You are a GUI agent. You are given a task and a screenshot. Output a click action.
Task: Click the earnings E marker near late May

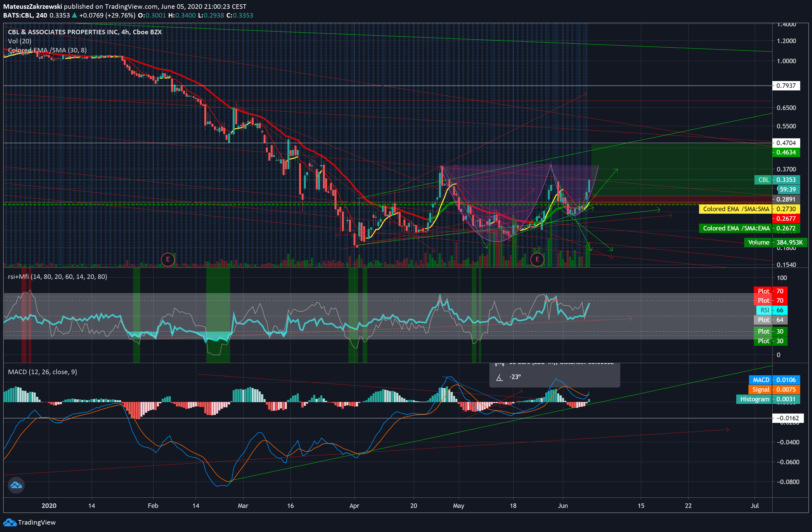537,259
